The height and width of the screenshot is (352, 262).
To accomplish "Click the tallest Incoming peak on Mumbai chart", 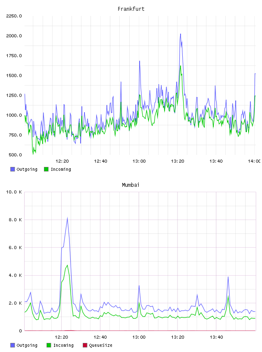I will pyautogui.click(x=67, y=266).
